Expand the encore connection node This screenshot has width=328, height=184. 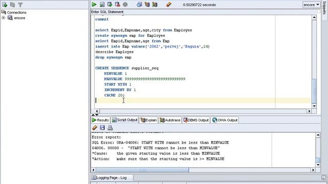click(x=4, y=18)
